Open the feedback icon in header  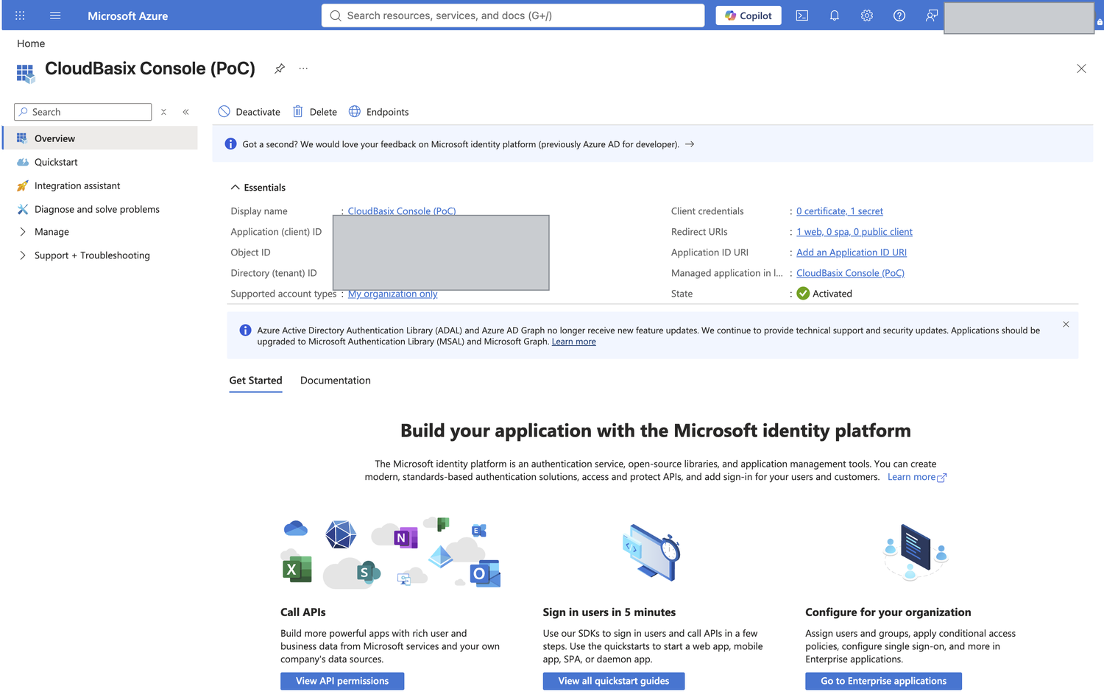click(x=932, y=15)
